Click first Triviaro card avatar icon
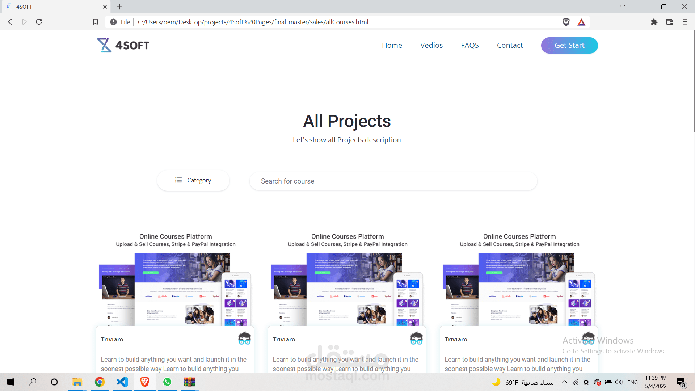Image resolution: width=695 pixels, height=391 pixels. click(244, 339)
